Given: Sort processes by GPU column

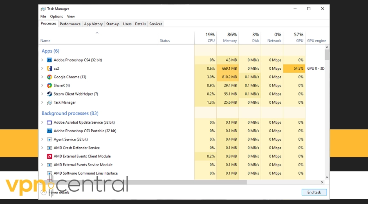Looking at the screenshot, I should click(294, 38).
